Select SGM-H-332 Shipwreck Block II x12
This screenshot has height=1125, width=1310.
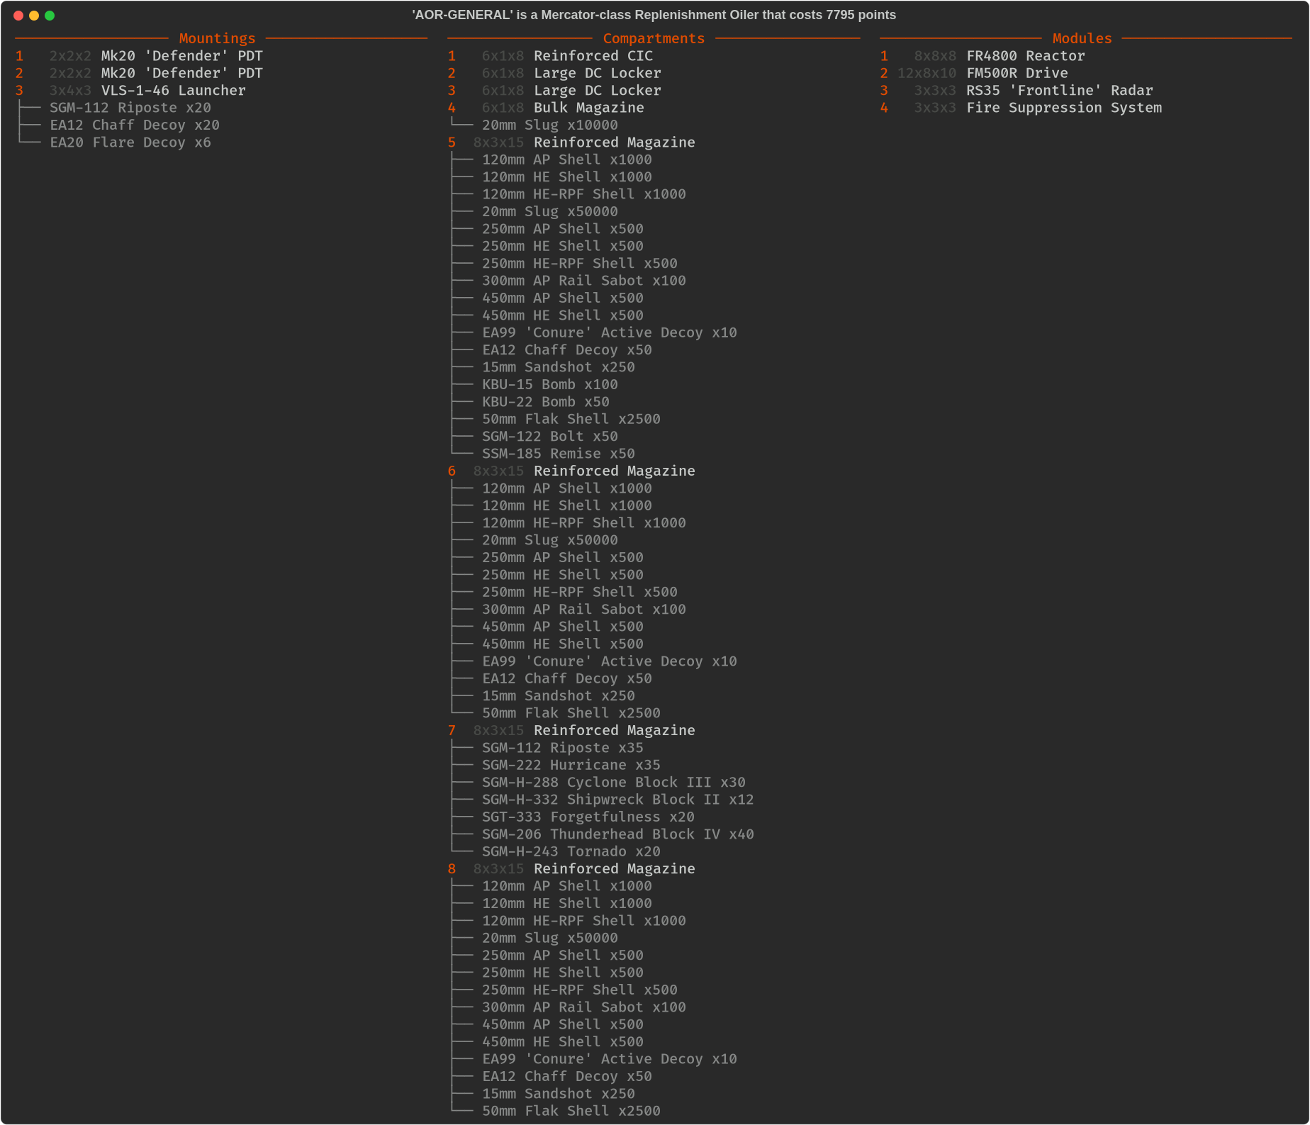click(618, 800)
